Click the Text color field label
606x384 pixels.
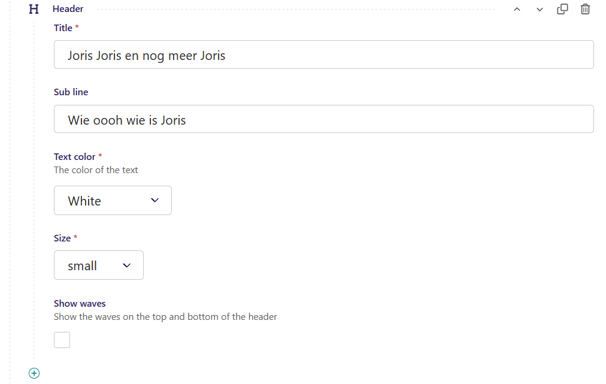click(74, 156)
